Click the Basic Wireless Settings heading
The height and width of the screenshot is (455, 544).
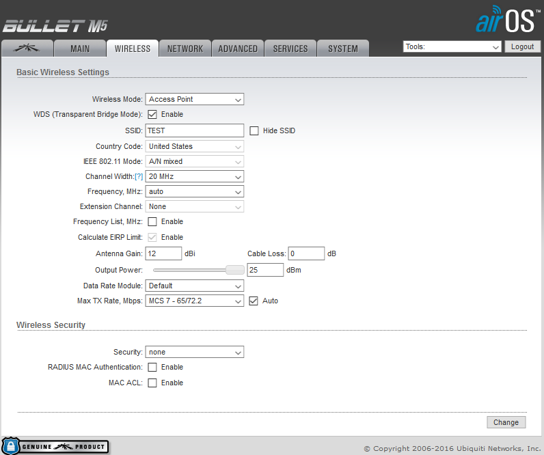point(63,72)
